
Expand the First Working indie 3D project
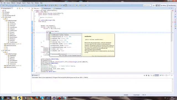click(x=2, y=16)
